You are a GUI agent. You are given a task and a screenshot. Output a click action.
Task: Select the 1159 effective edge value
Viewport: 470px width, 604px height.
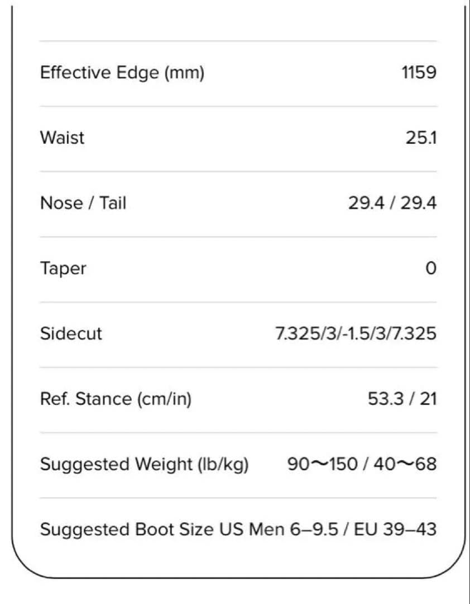pos(419,73)
